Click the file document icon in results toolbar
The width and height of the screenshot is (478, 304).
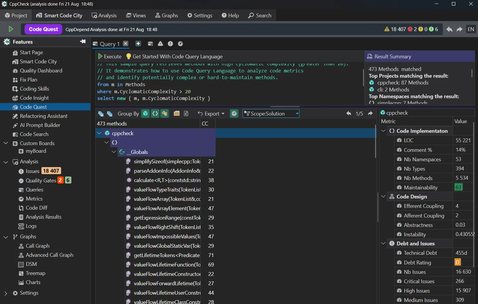186,113
